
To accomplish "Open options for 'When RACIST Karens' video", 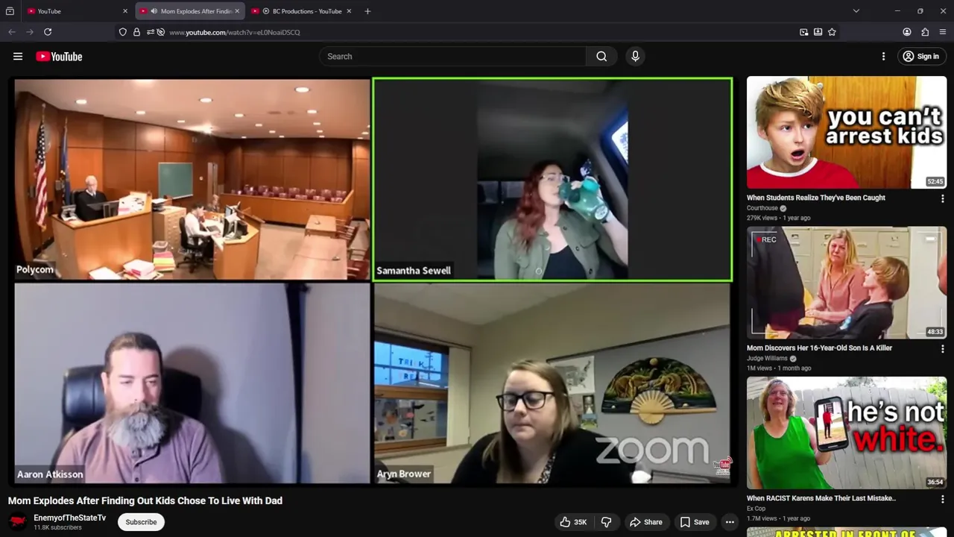I will coord(942,499).
